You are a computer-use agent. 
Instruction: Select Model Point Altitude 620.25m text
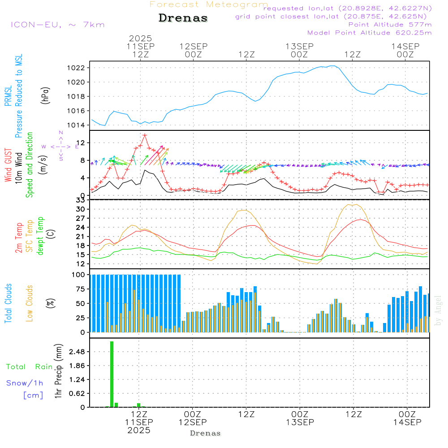click(370, 33)
